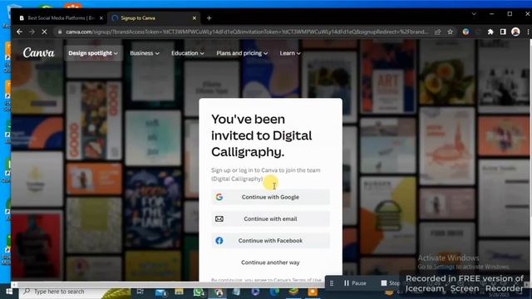The height and width of the screenshot is (299, 532).
Task: Open WhatsApp from the taskbar
Action: [199, 292]
